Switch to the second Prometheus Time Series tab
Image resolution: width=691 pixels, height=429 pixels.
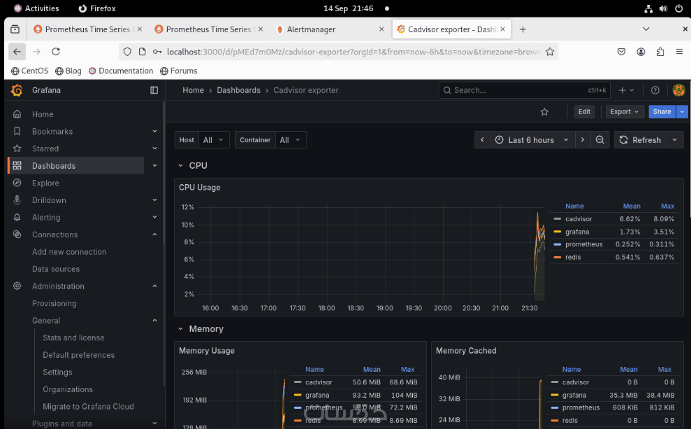209,29
